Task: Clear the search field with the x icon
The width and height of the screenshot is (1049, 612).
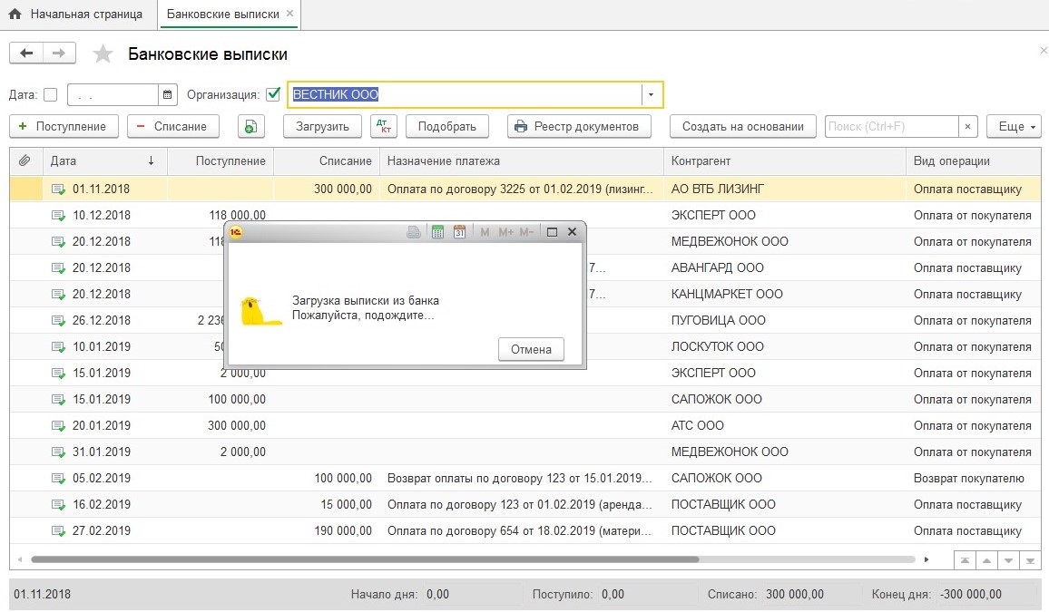Action: pos(968,127)
